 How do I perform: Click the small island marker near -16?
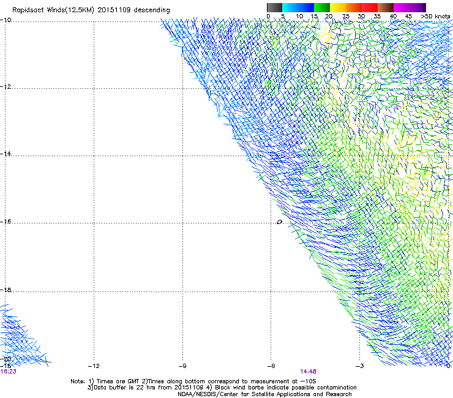click(x=279, y=222)
